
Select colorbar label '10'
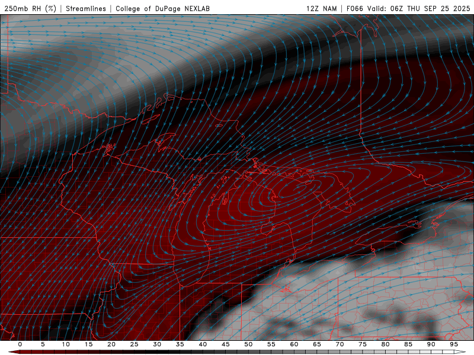tap(66, 344)
